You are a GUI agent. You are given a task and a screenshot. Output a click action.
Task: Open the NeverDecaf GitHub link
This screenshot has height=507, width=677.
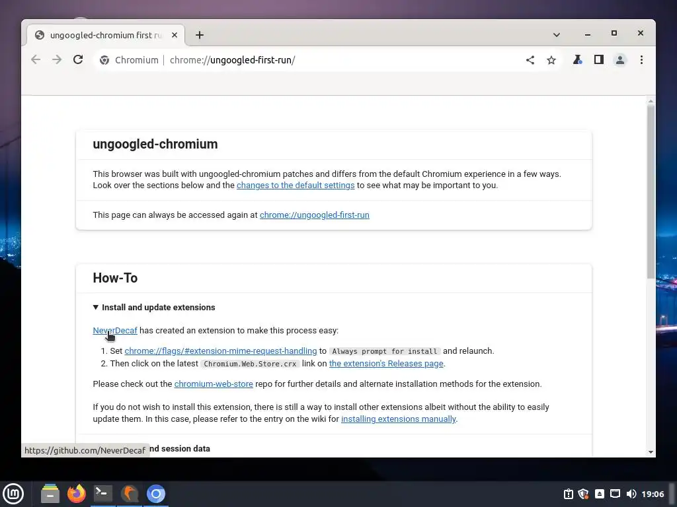115,331
